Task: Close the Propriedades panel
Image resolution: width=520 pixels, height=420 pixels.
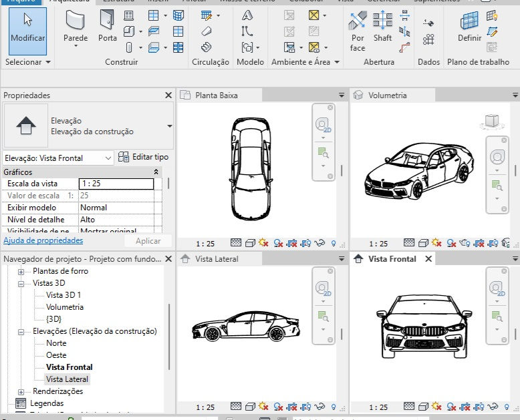Action: pyautogui.click(x=168, y=95)
